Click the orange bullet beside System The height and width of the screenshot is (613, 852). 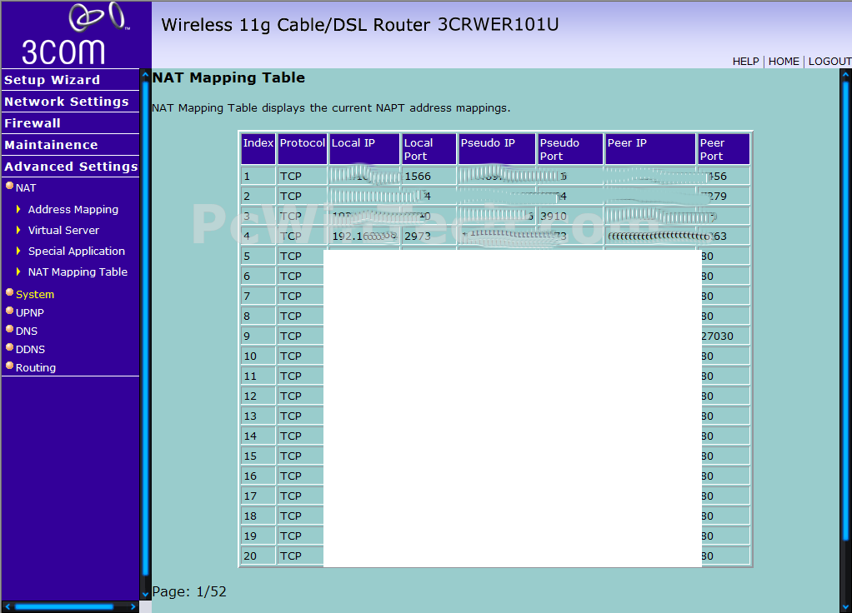(9, 292)
